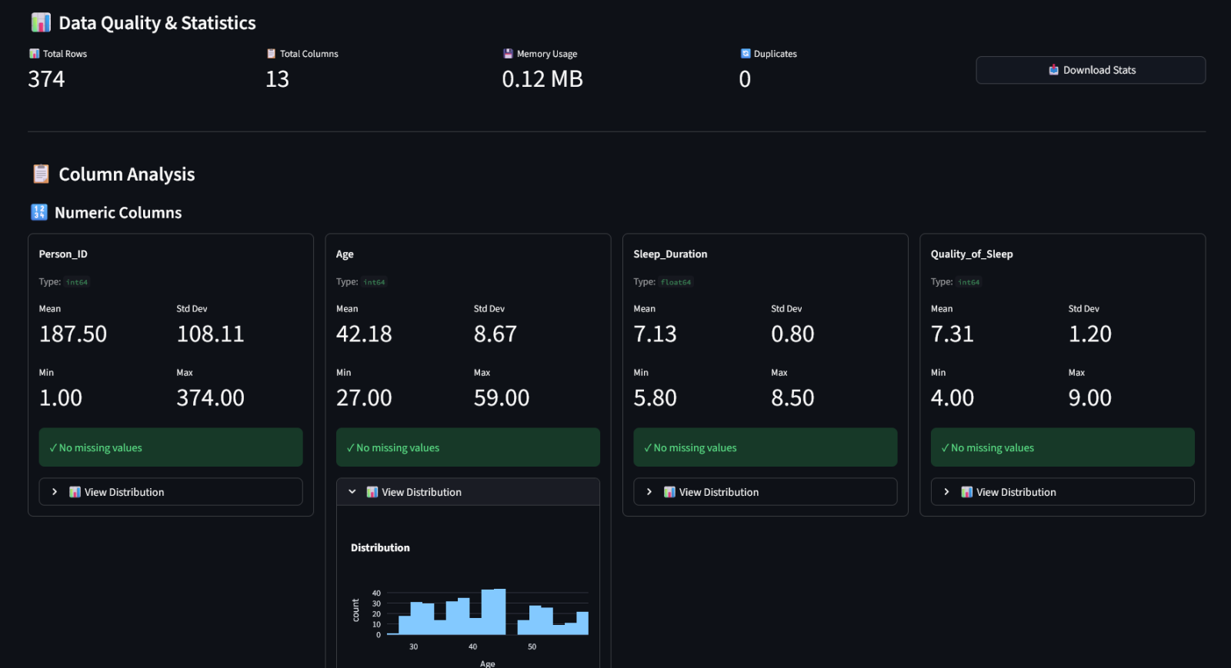
Task: Click the Sleep_Duration column title
Action: (x=670, y=254)
